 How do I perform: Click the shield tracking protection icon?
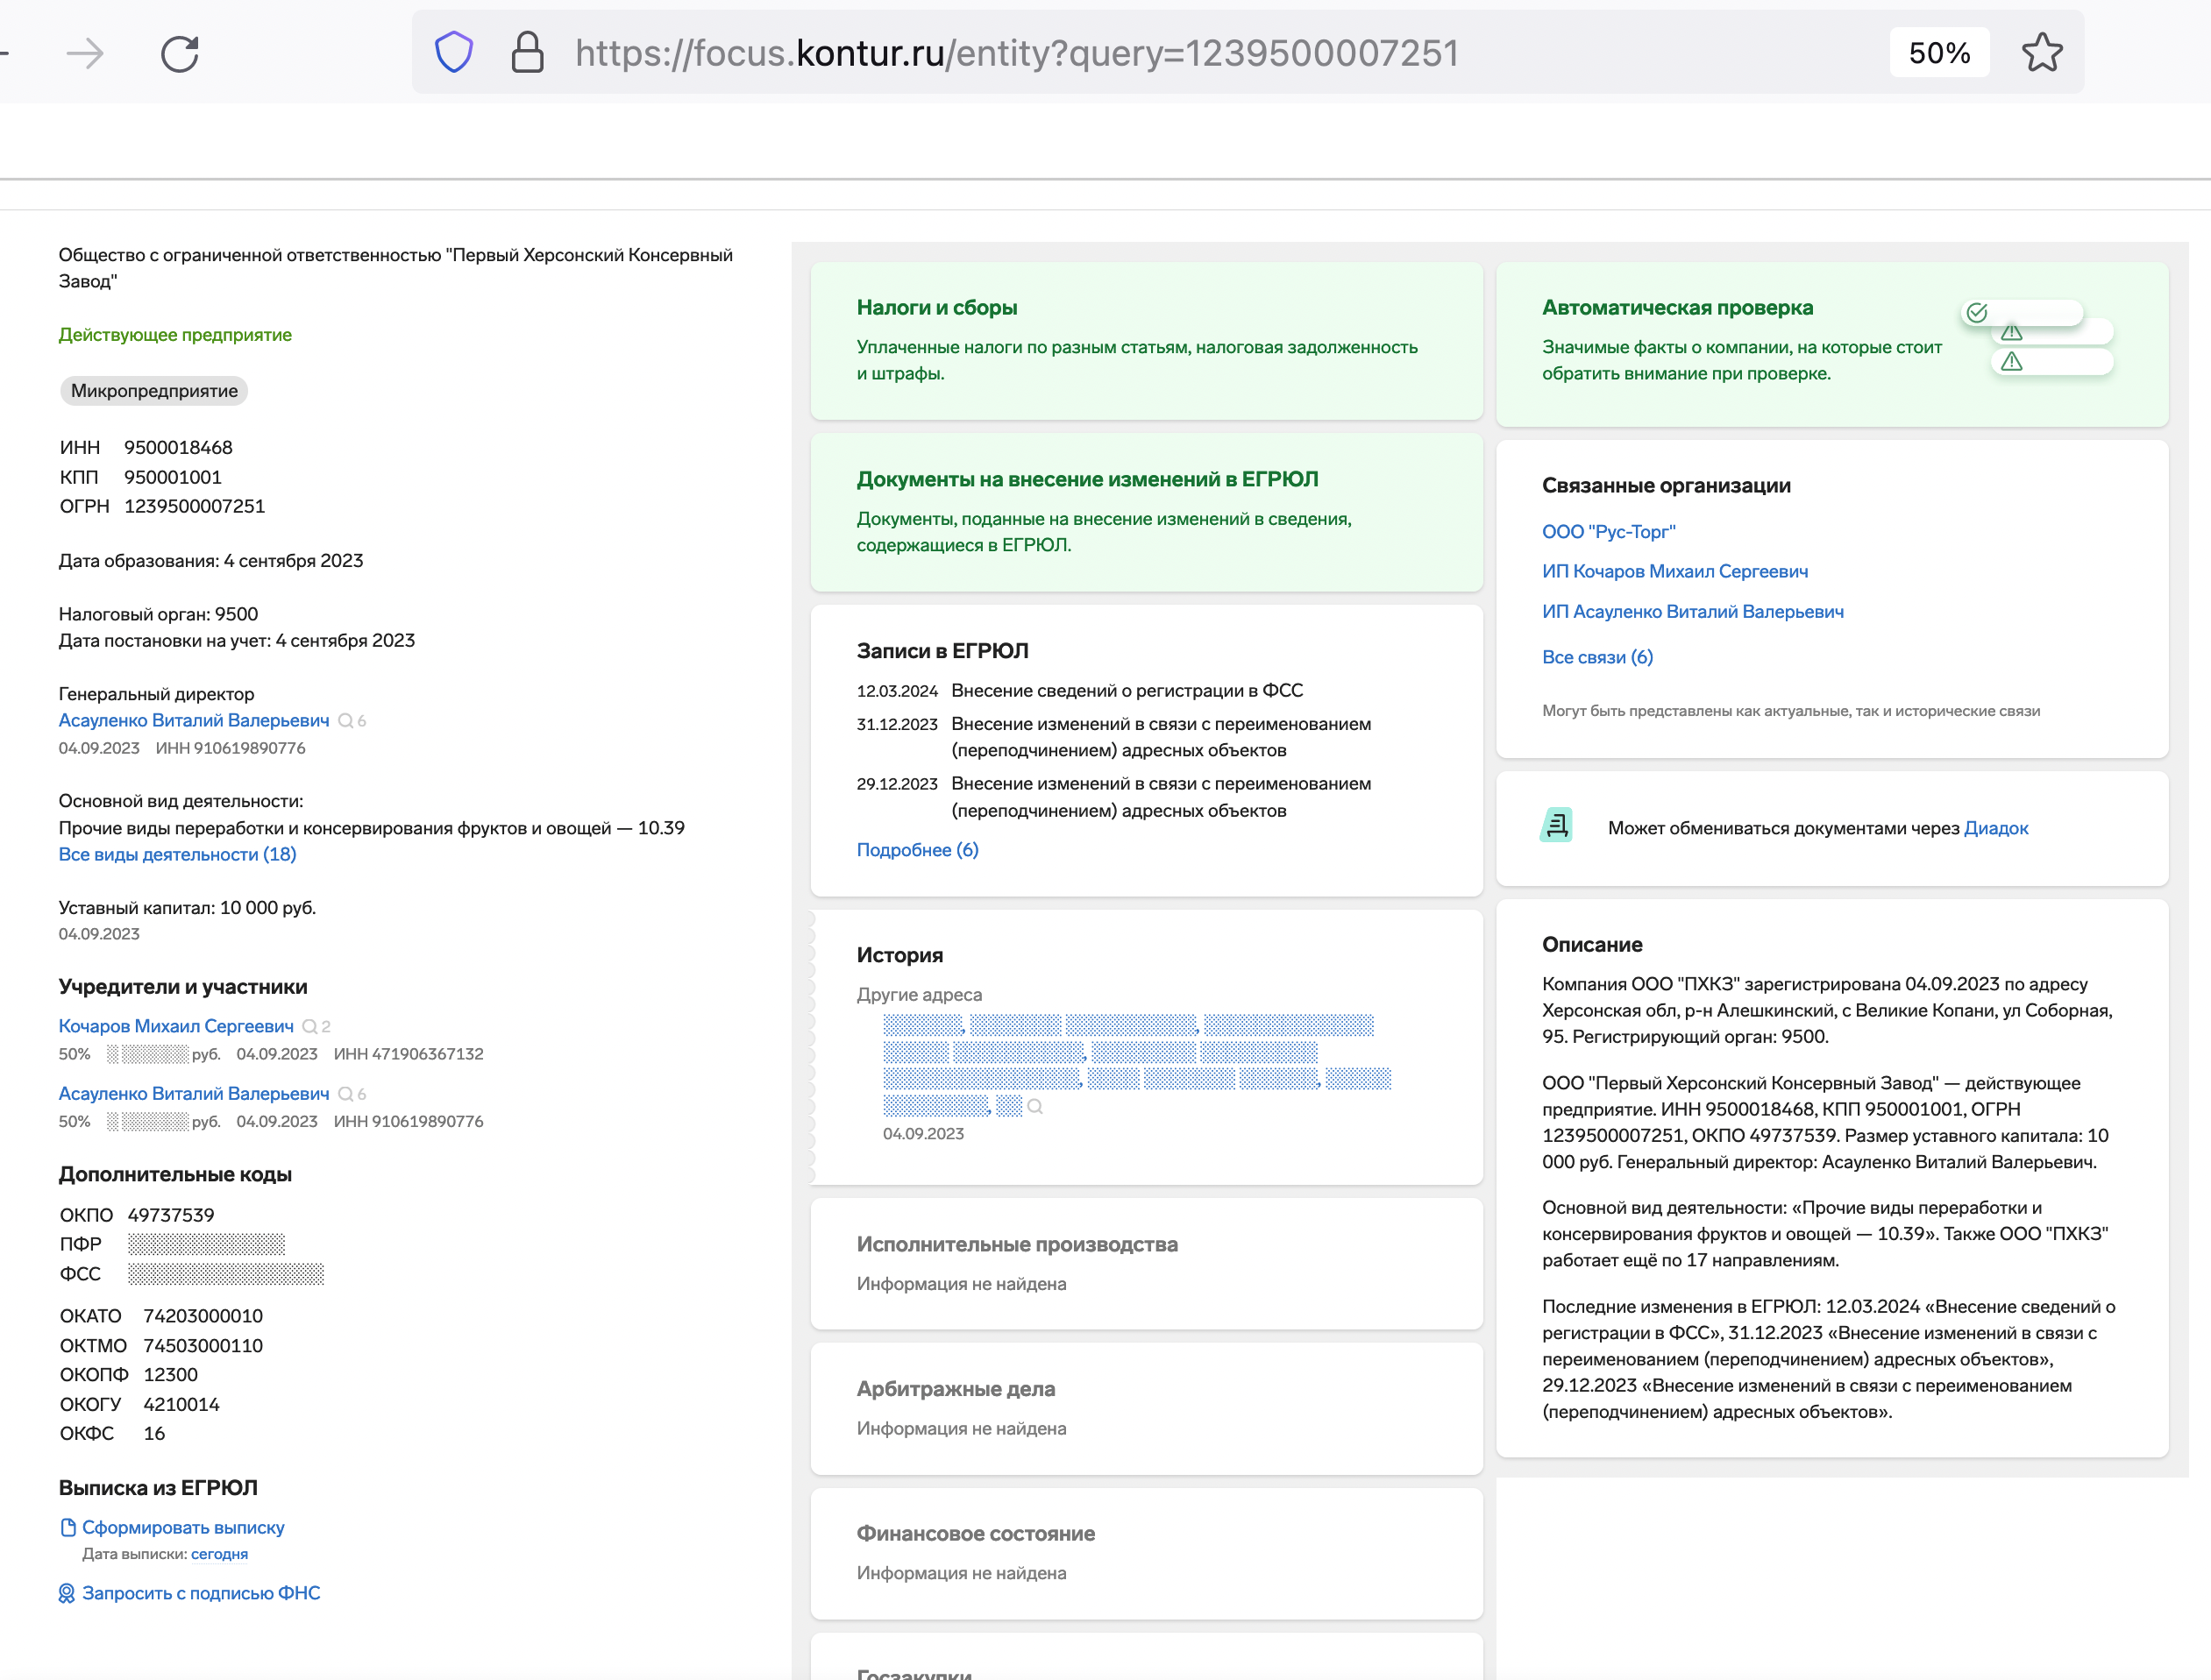pos(453,52)
